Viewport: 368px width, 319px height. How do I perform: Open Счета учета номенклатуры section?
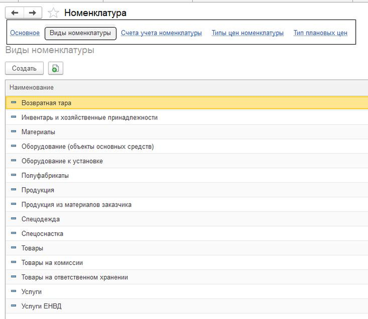tap(161, 33)
